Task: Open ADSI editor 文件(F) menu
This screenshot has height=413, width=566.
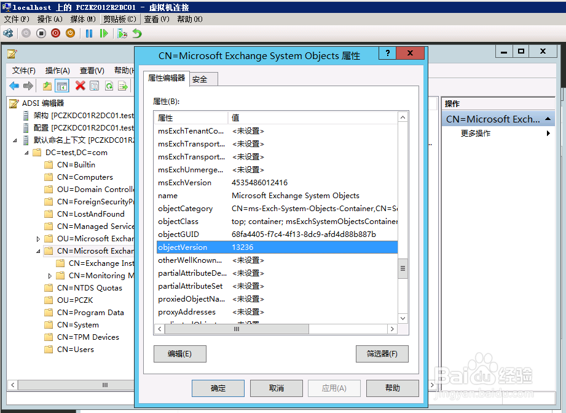Action: click(x=24, y=71)
